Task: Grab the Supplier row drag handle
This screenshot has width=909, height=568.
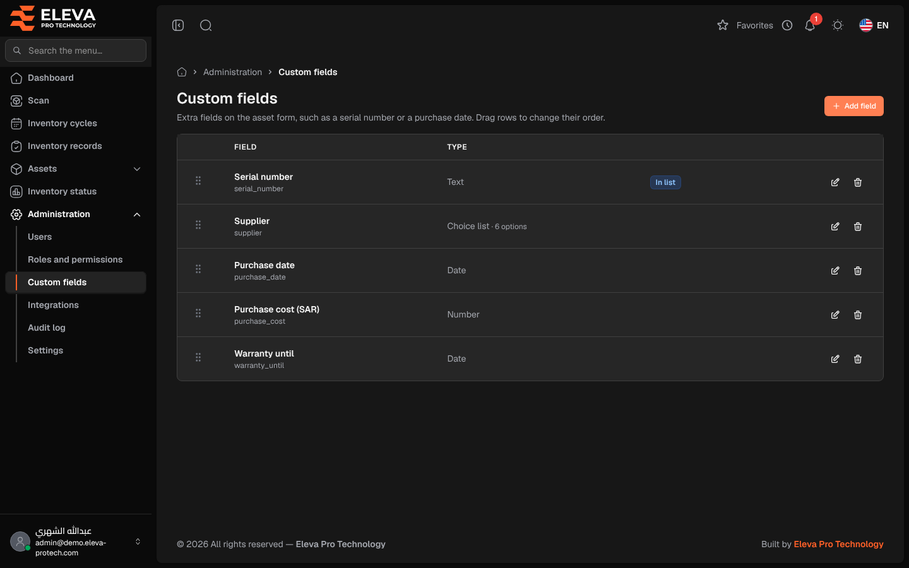Action: click(198, 225)
